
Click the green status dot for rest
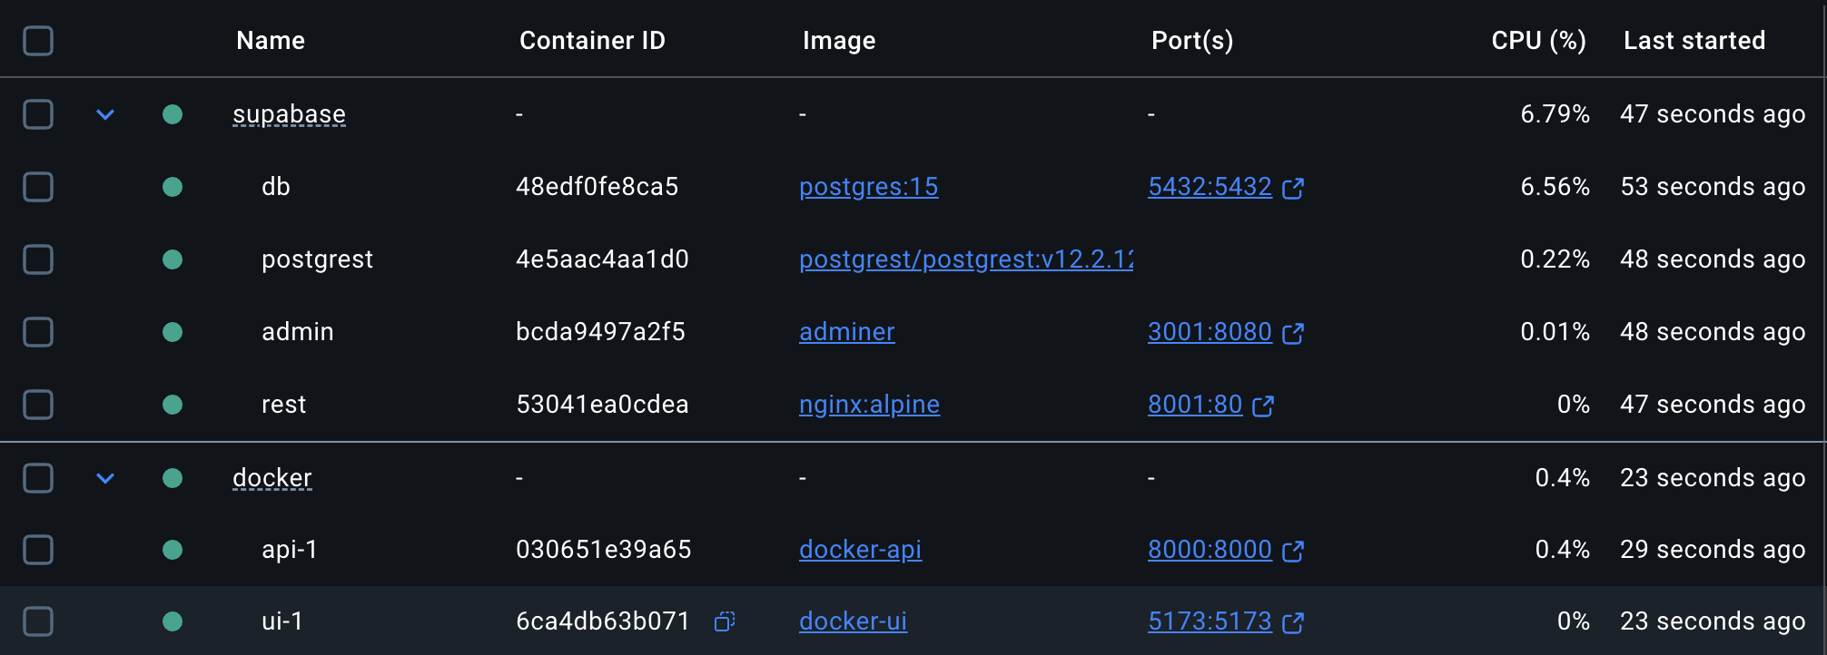173,405
